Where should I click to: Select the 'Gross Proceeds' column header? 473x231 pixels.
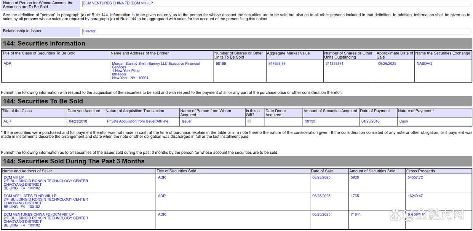[420, 171]
